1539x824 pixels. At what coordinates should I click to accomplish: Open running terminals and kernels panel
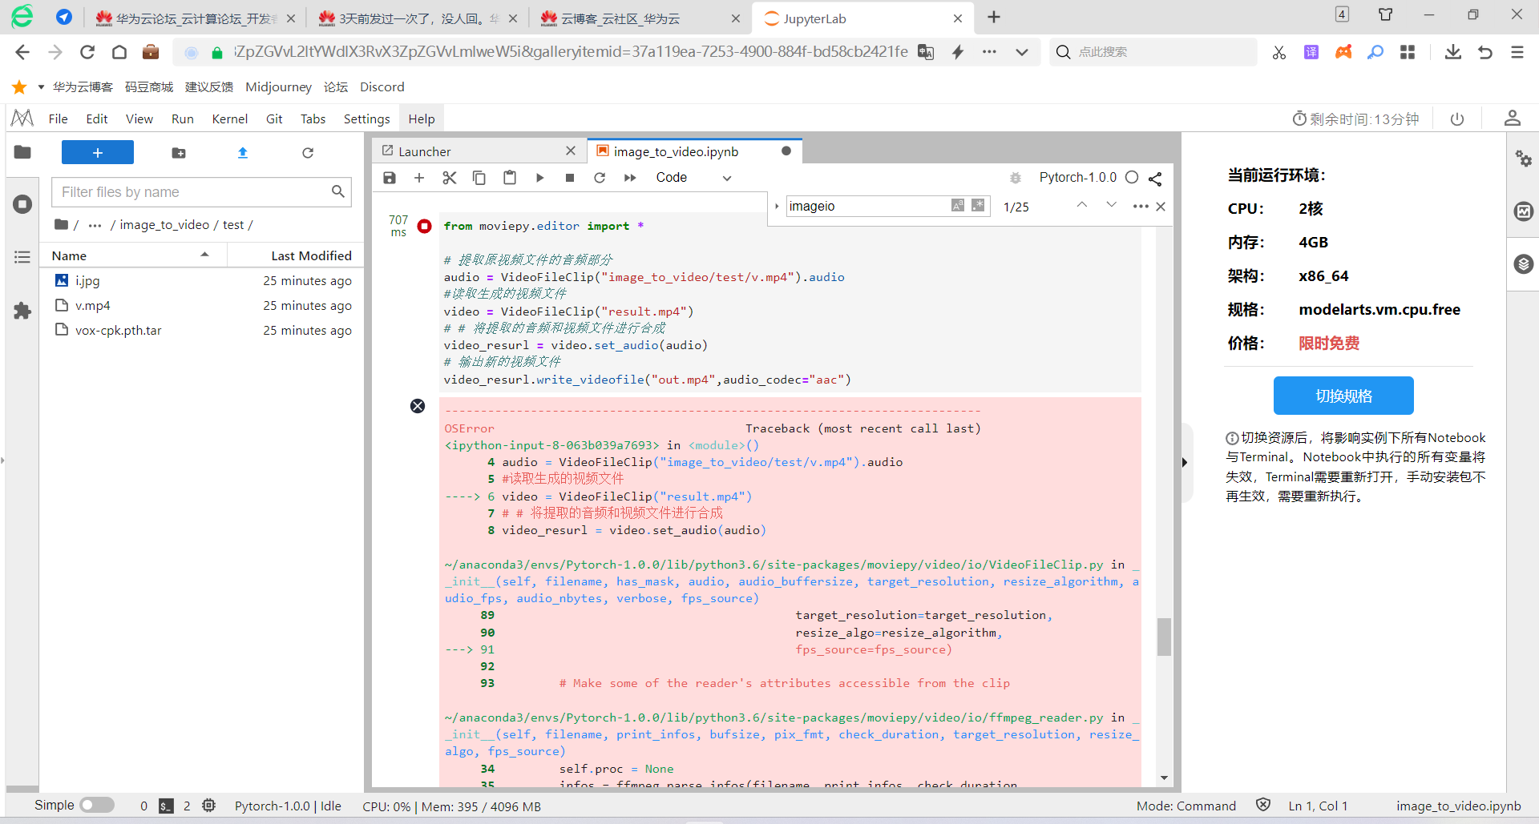(22, 204)
